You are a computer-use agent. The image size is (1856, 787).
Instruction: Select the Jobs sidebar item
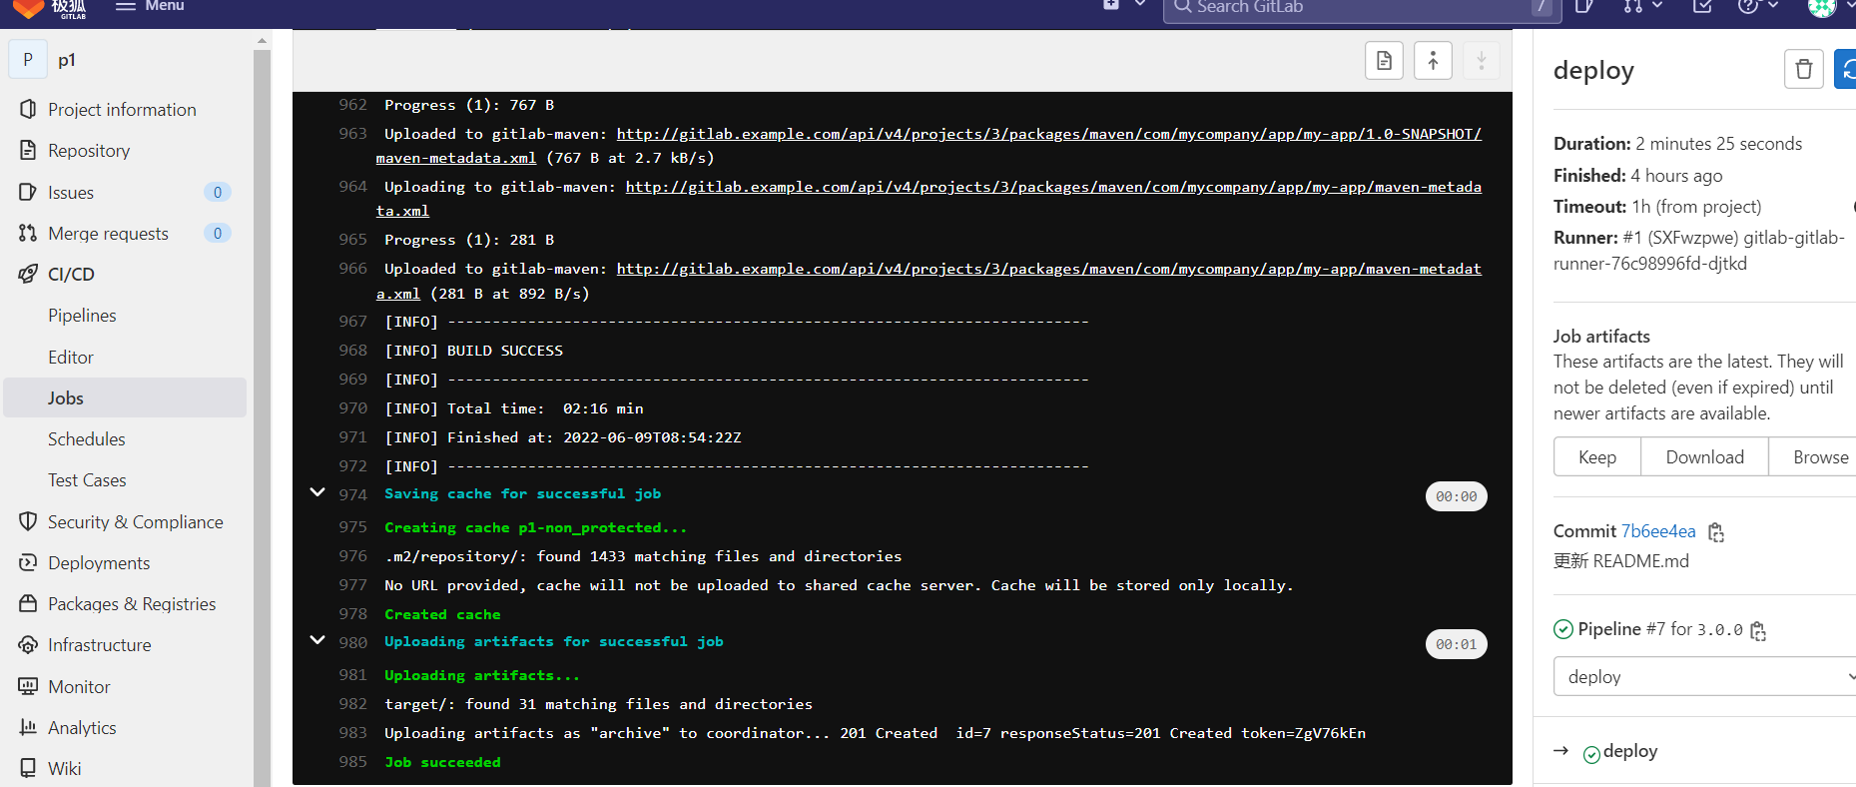coord(125,397)
